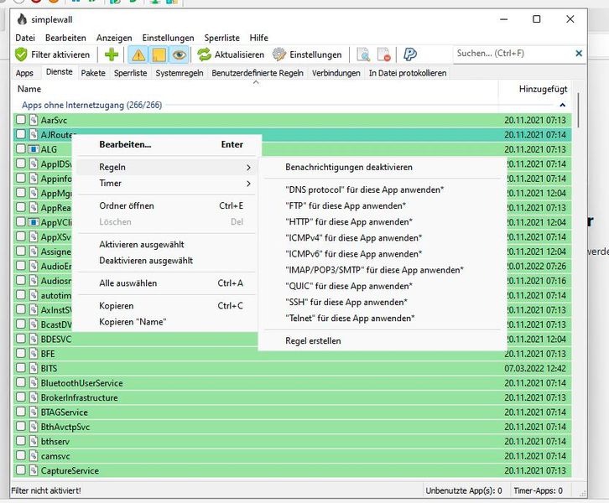Click the clear log icon with red badge
This screenshot has height=503, width=609.
pyautogui.click(x=384, y=54)
